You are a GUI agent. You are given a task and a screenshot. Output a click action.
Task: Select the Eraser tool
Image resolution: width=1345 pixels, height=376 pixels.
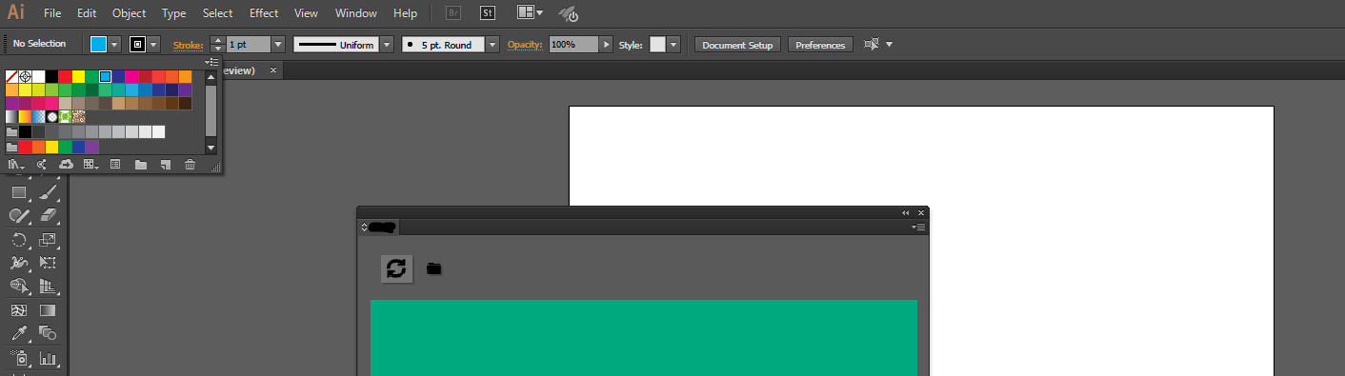click(x=49, y=215)
